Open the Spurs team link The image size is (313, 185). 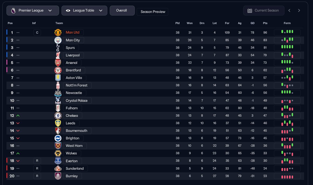point(70,48)
